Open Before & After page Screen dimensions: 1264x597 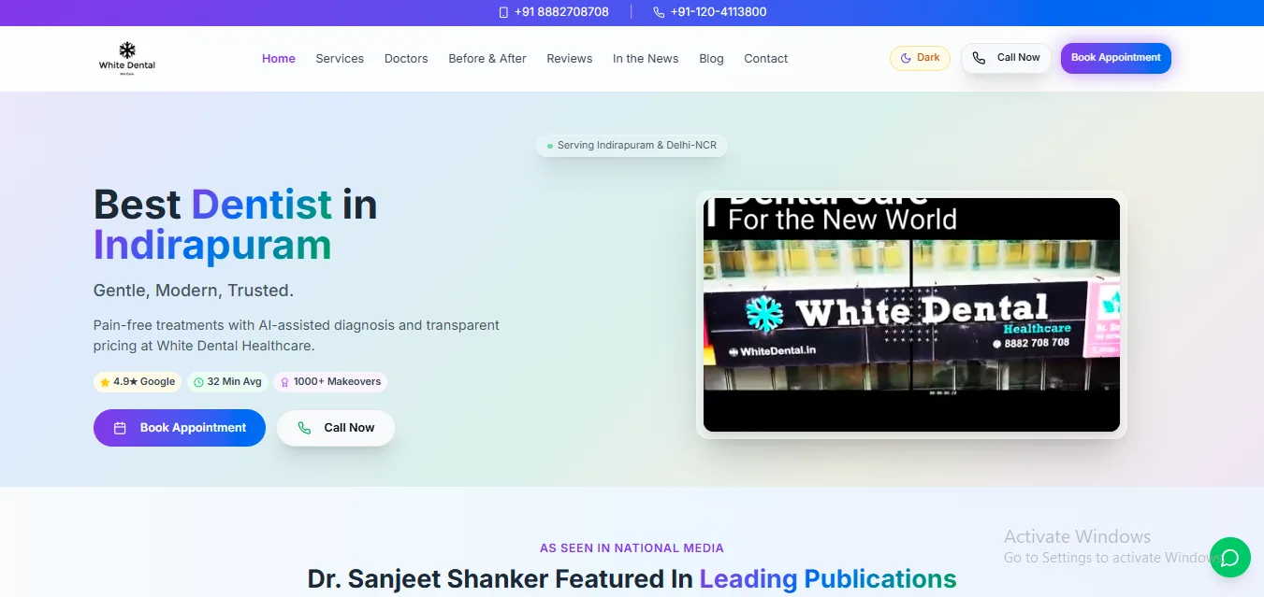[487, 58]
